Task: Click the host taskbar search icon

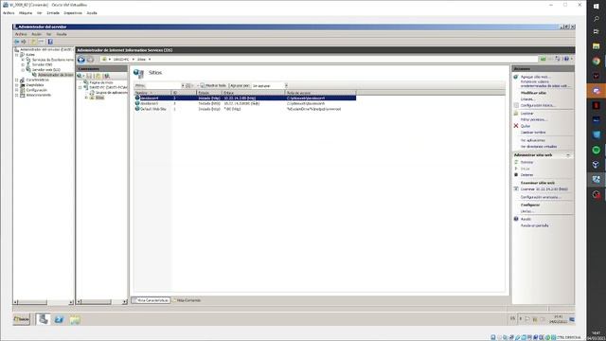Action: pos(596,19)
